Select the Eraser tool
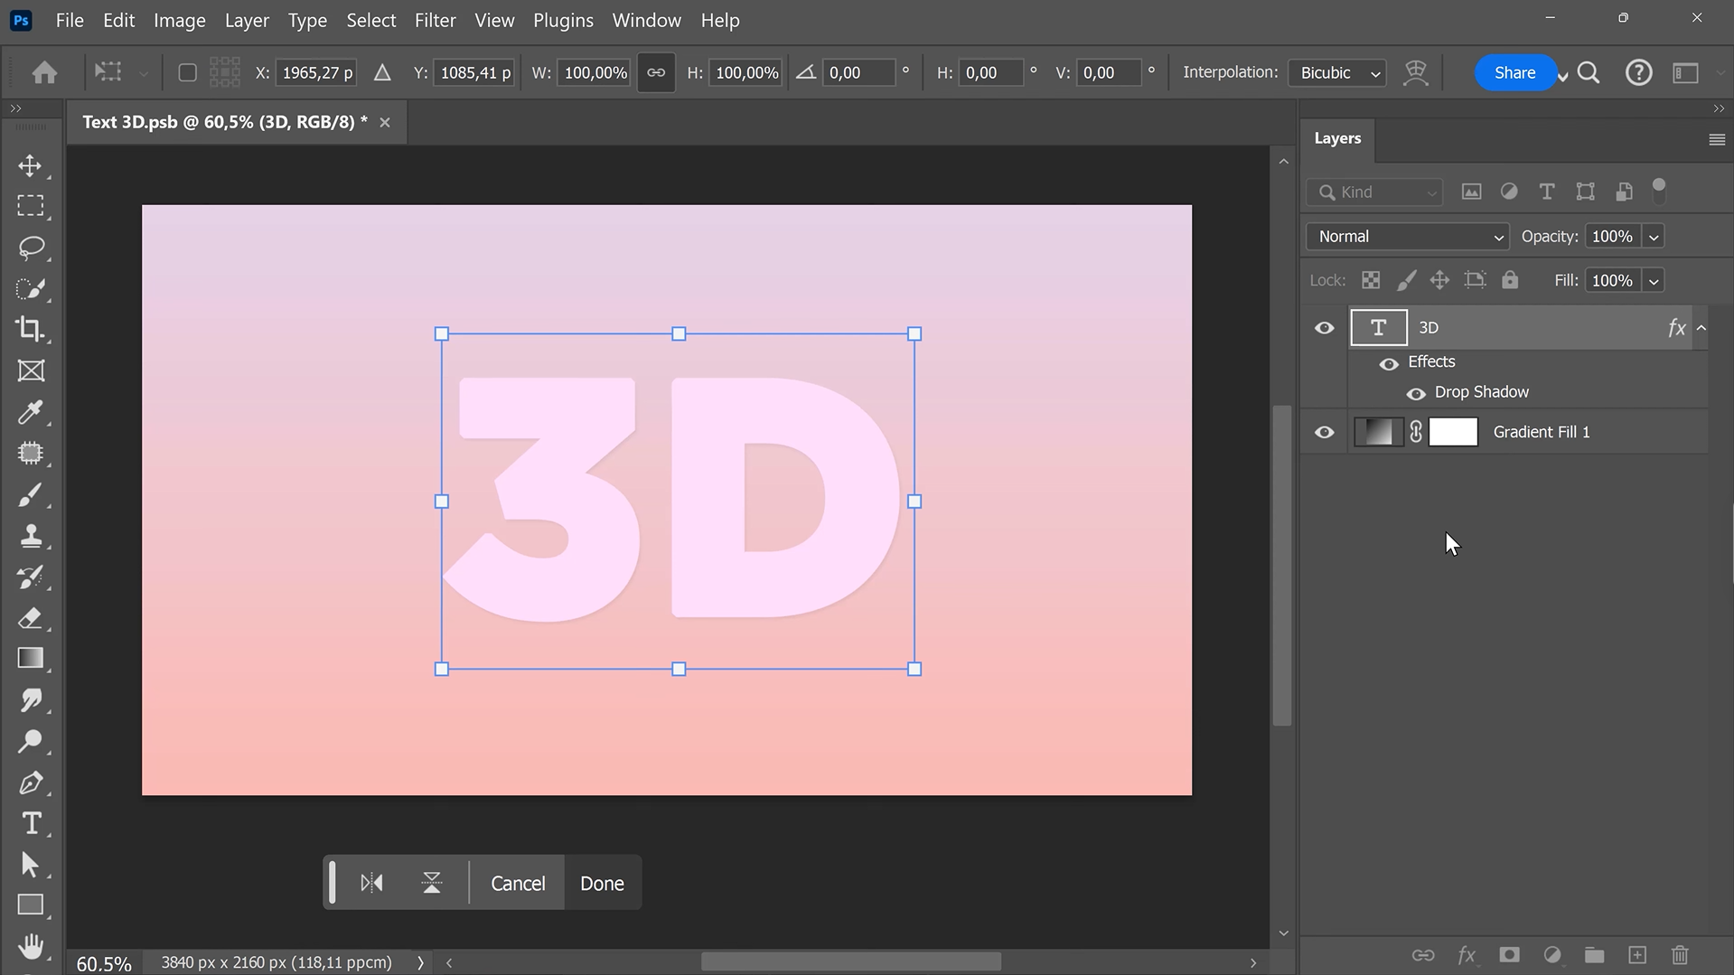Screen dimensions: 1734x975 click(30, 618)
